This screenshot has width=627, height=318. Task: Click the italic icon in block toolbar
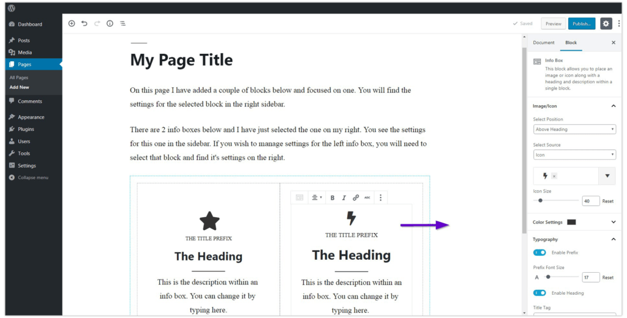coord(344,198)
